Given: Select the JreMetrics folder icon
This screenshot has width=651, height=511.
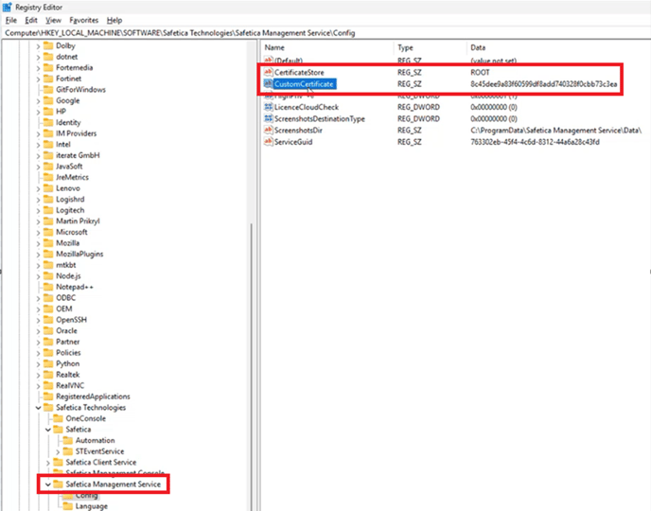Looking at the screenshot, I should pos(48,177).
